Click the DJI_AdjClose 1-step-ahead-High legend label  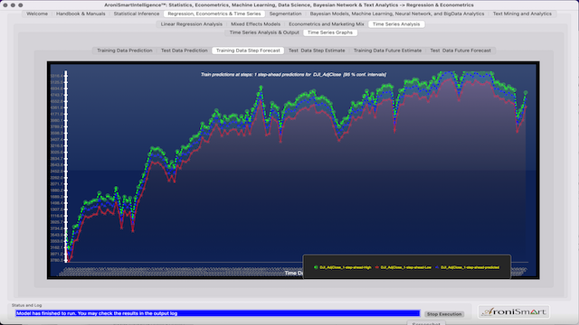pyautogui.click(x=346, y=267)
